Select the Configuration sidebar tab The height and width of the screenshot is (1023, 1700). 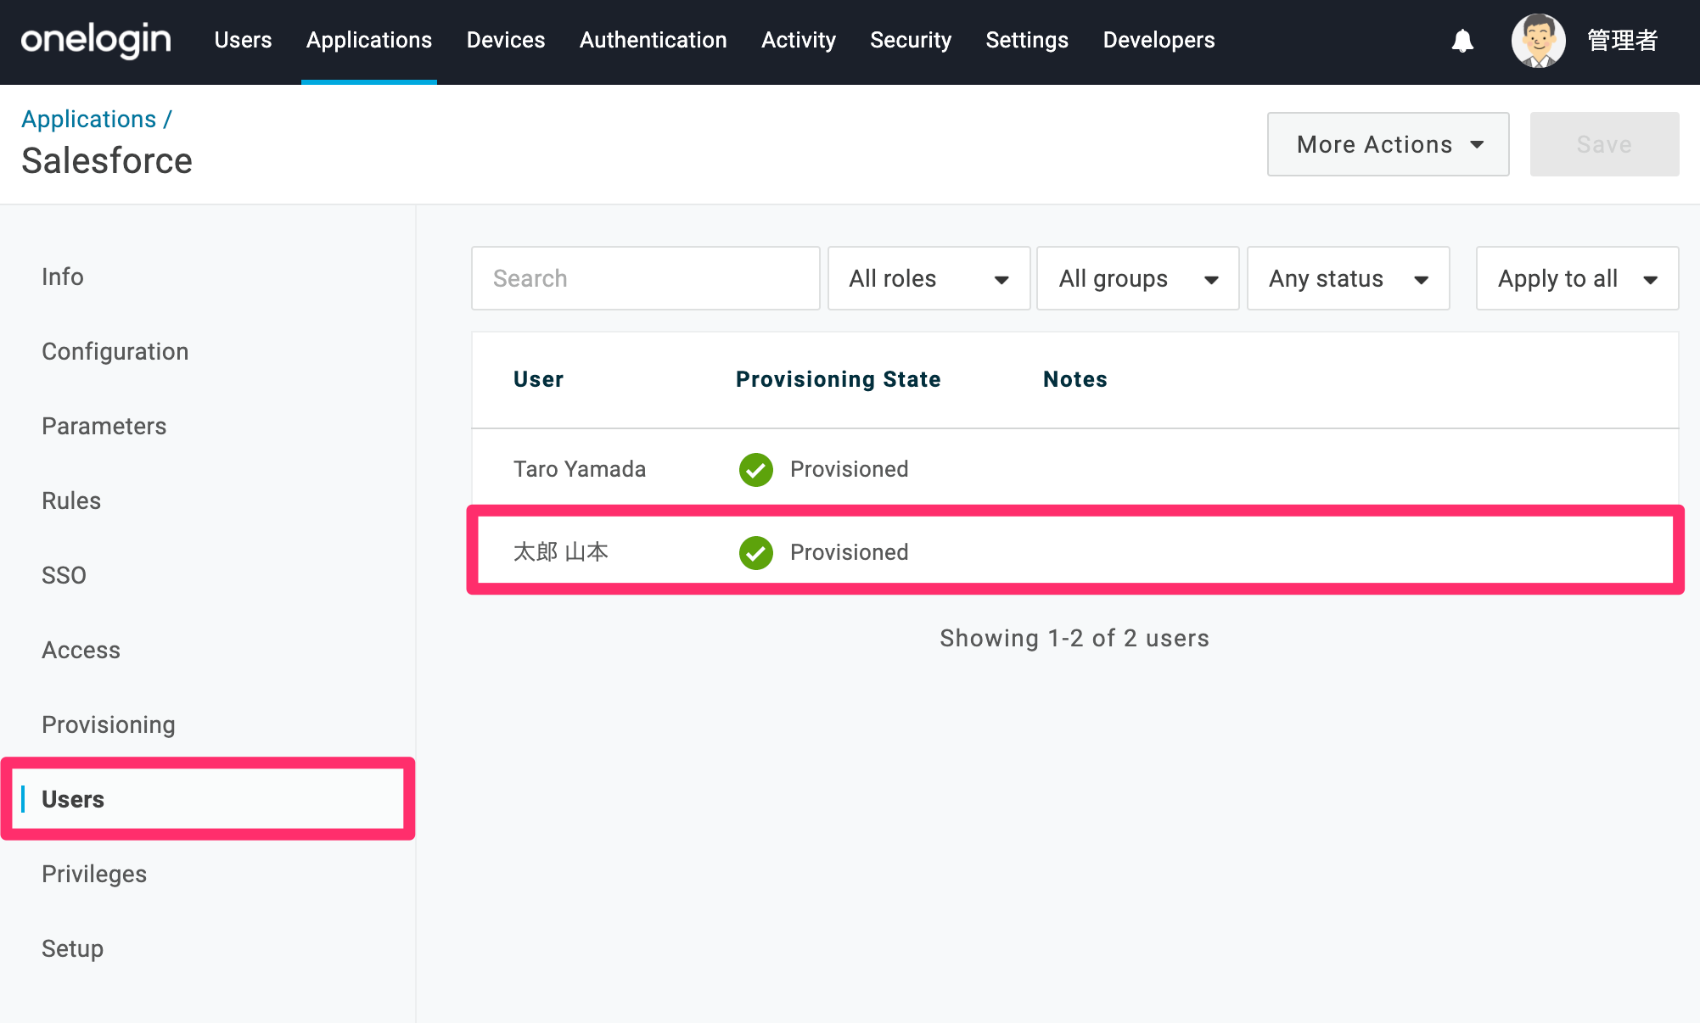(115, 351)
